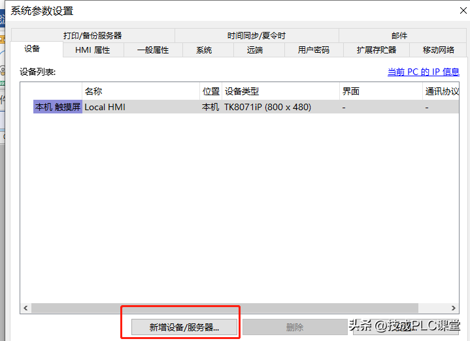This screenshot has width=470, height=341.
Task: Open the 时间同步/夏令时 tab
Action: 256,36
